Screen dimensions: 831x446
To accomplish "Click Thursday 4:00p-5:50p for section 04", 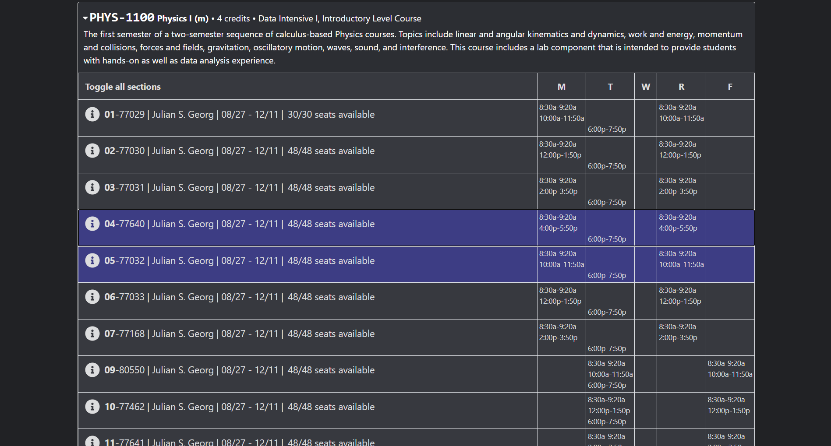I will (x=678, y=228).
